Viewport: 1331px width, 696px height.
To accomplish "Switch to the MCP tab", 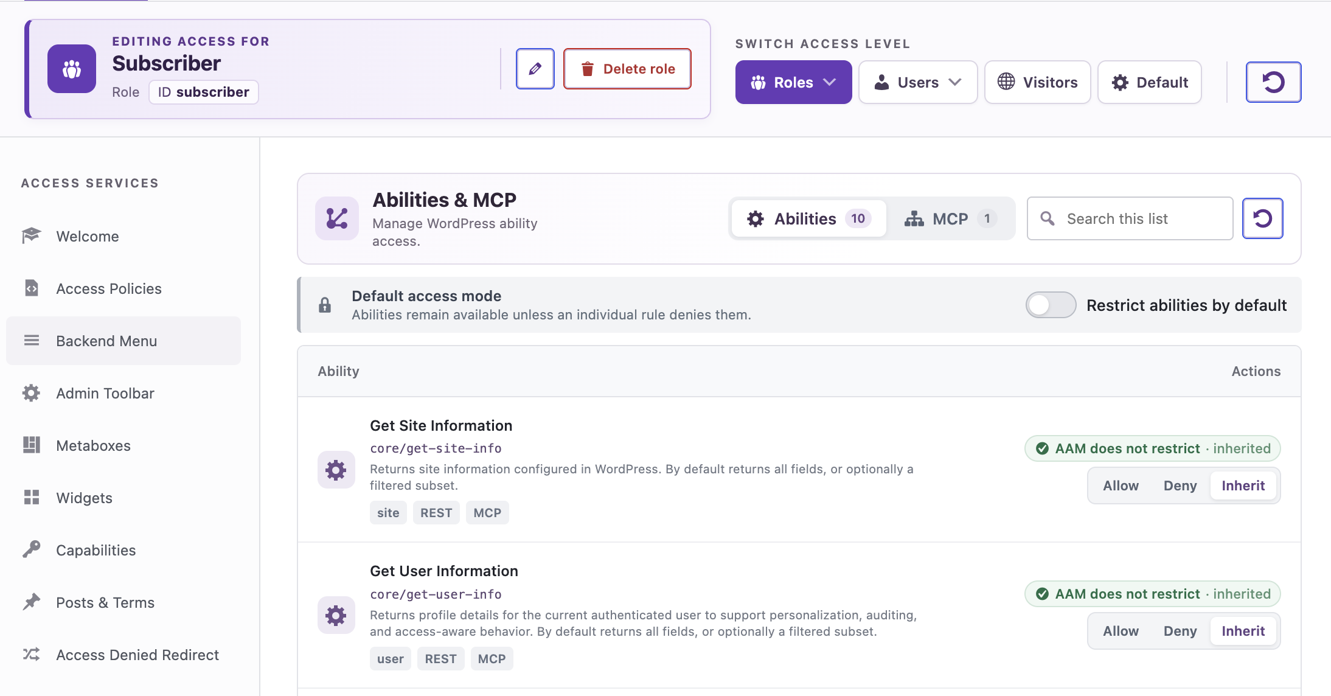I will [x=950, y=218].
